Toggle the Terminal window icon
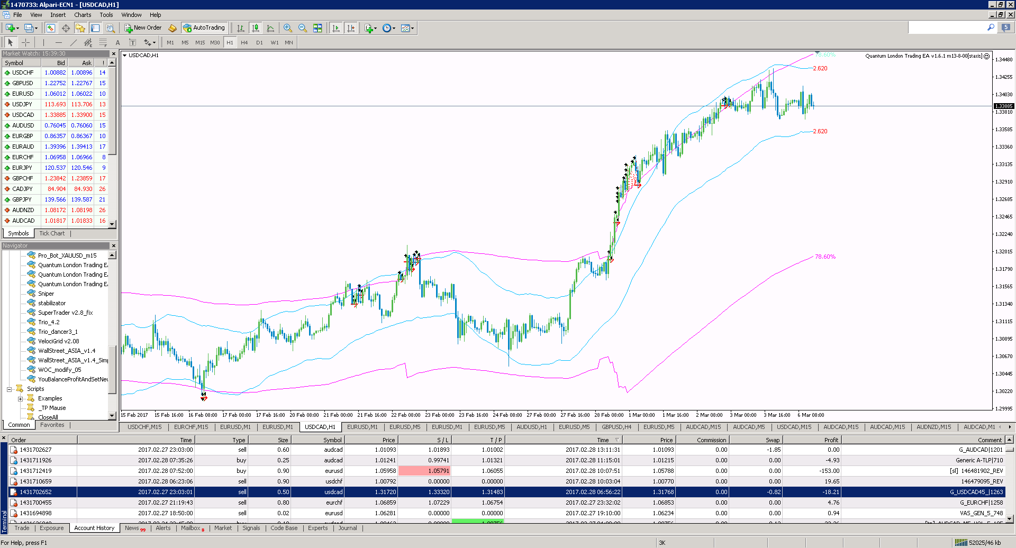Screen dimensions: 1016x548 95,28
